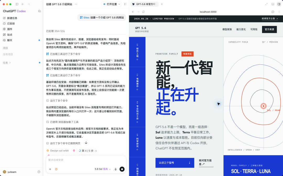Expand the 已使用 浏览器加载了工具 row
This screenshot has width=283, height=176.
62,122
